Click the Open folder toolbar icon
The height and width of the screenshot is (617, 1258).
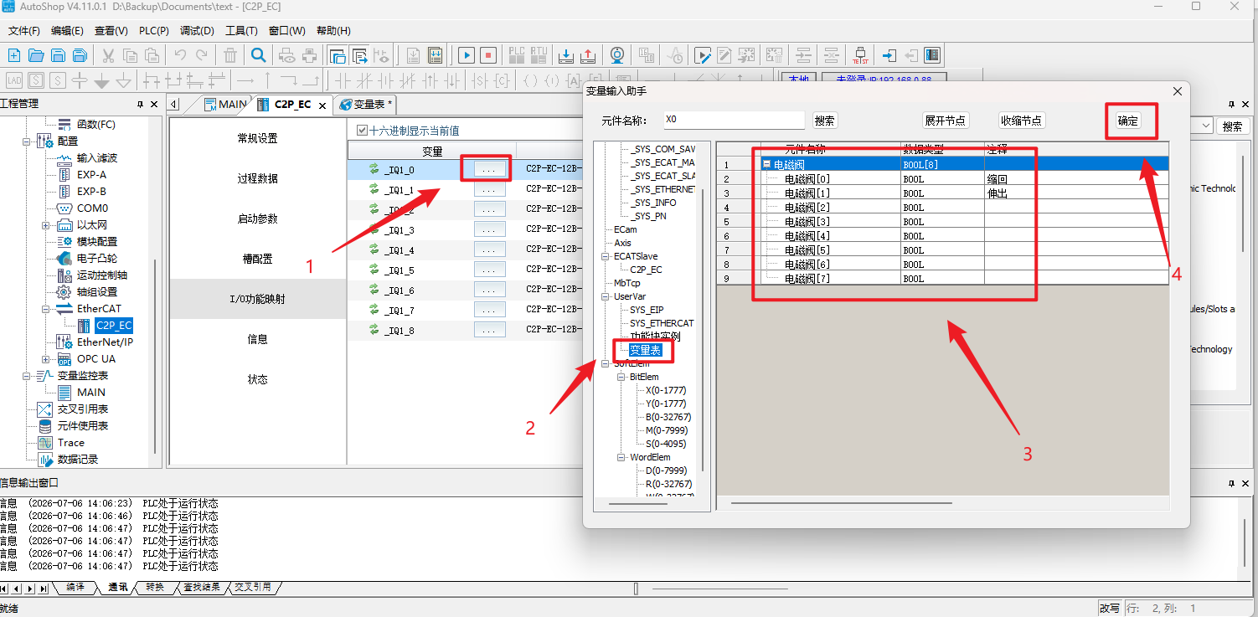[x=36, y=56]
